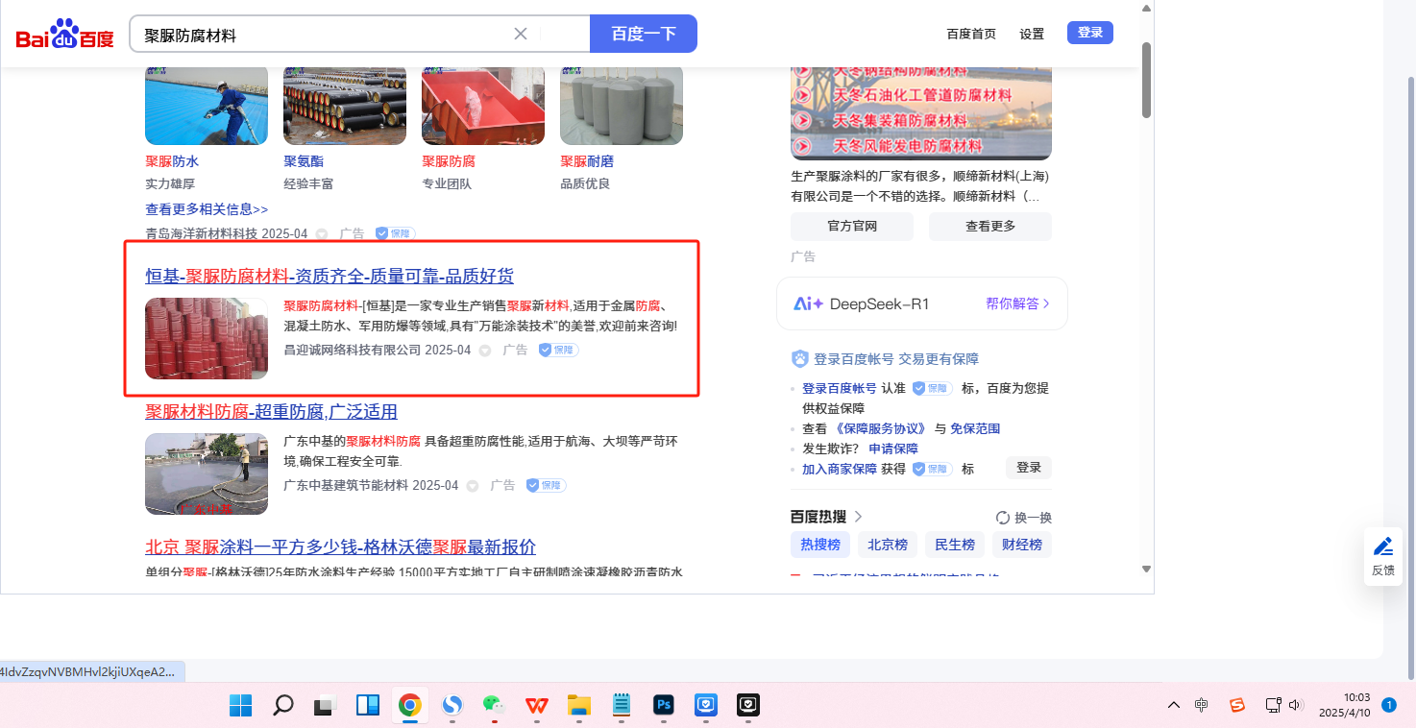
Task: Open WeChat from the taskbar
Action: pyautogui.click(x=493, y=706)
